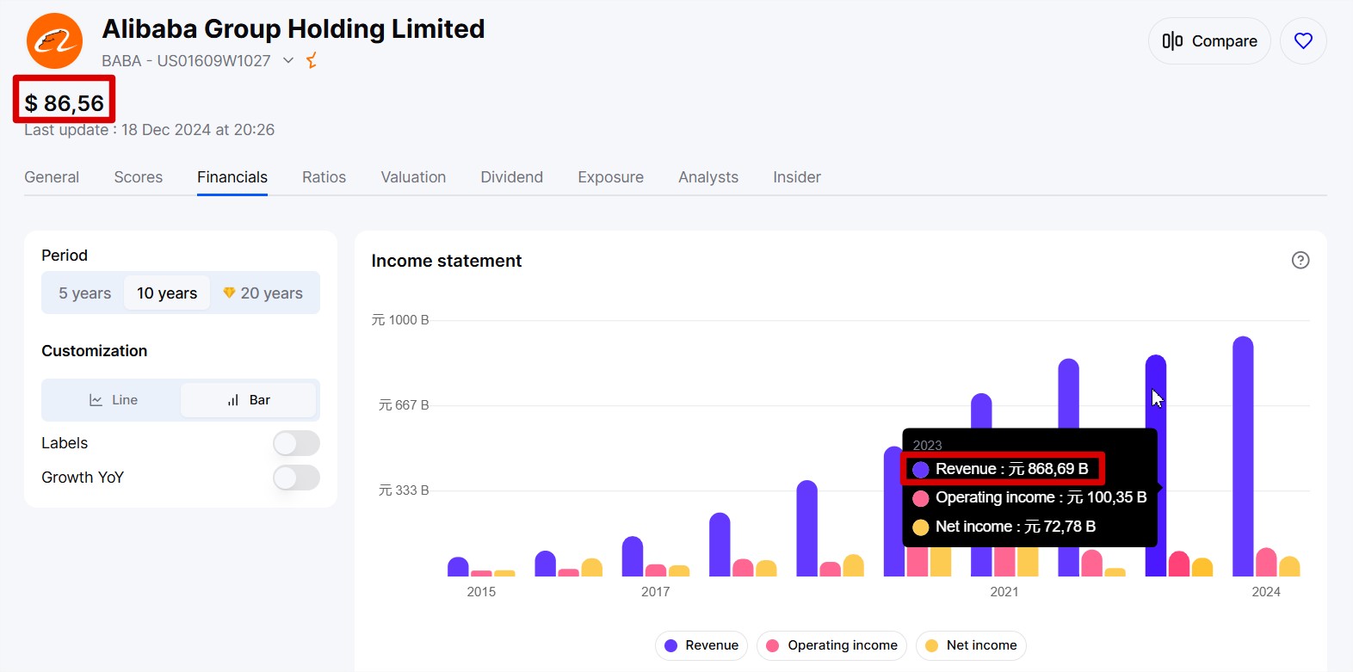
Task: Click the 2021 x-axis label
Action: (x=1004, y=592)
